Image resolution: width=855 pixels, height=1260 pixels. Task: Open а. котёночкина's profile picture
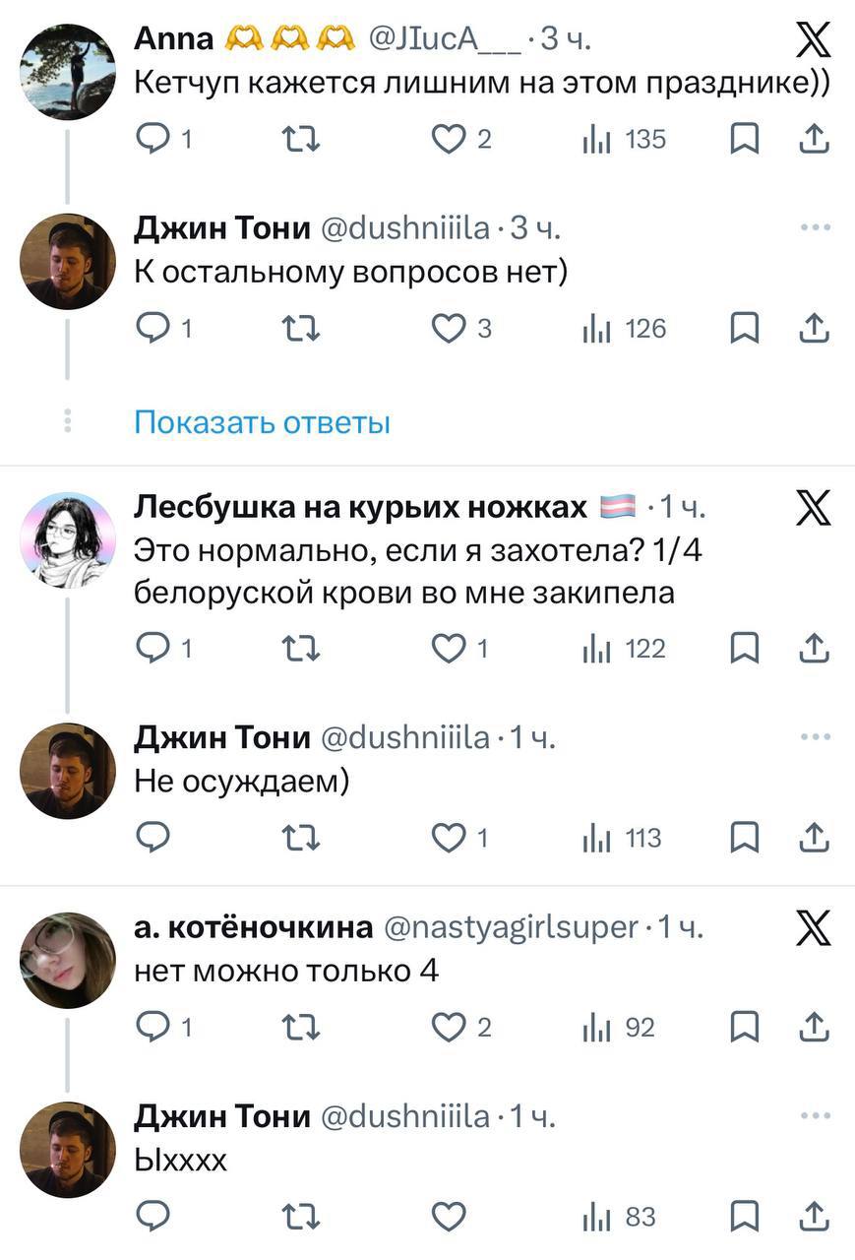click(68, 960)
